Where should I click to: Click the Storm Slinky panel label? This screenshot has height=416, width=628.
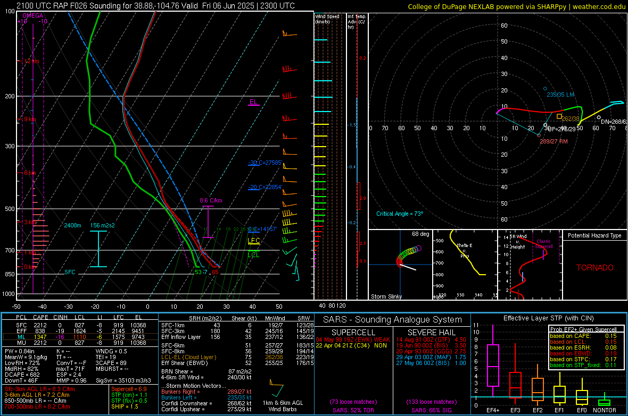click(x=386, y=296)
